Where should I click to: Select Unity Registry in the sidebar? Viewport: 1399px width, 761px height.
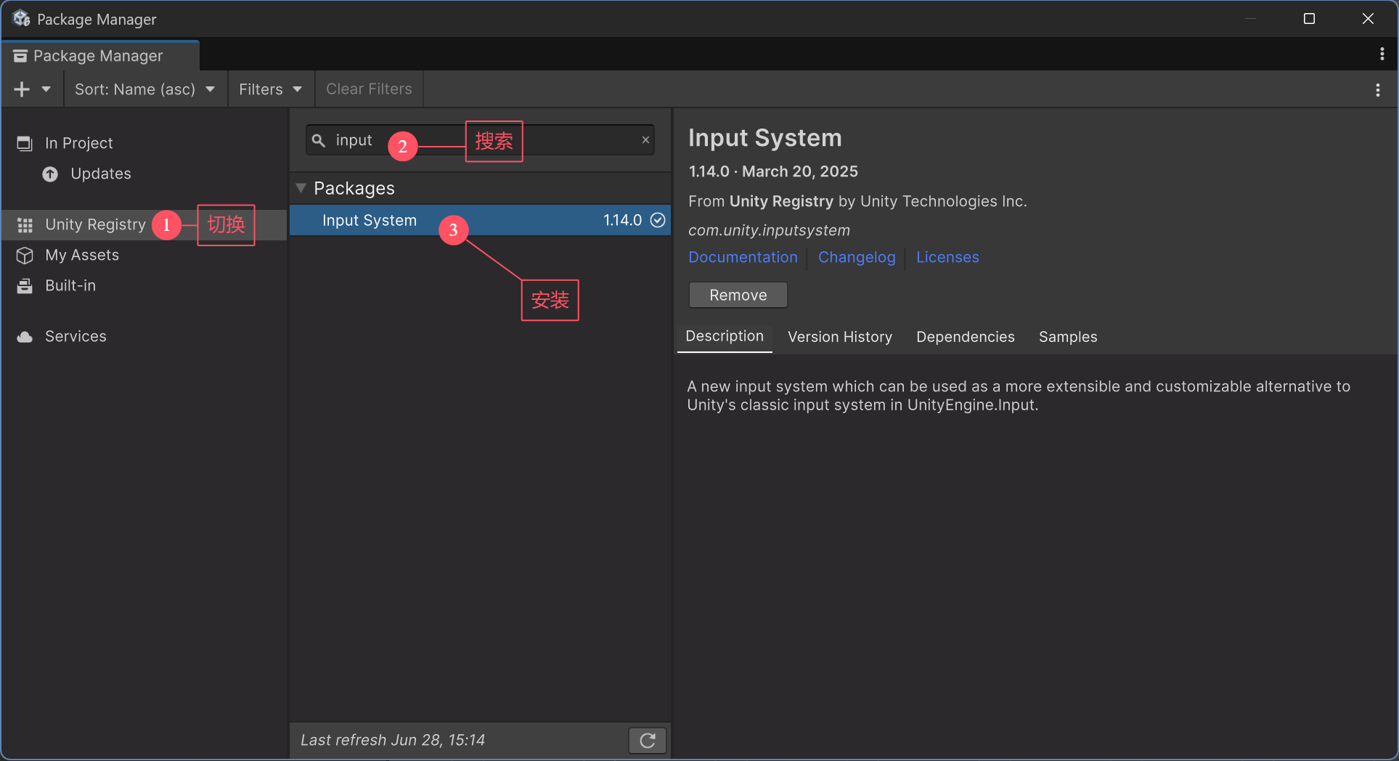(95, 225)
